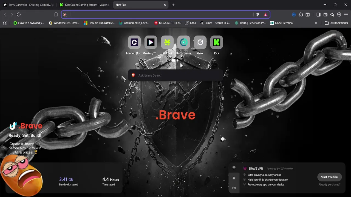
Task: Open a new tab with plus button
Action: (x=173, y=5)
